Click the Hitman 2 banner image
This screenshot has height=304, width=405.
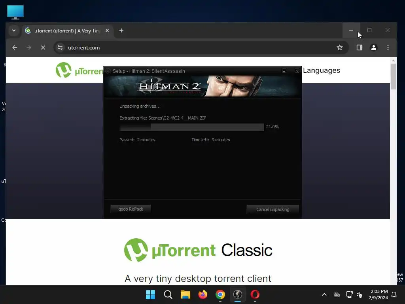(202, 86)
